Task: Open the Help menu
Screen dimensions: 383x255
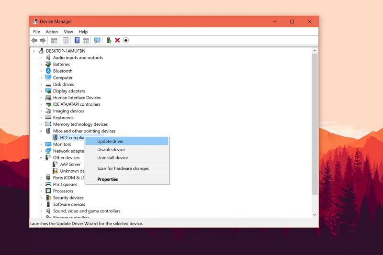Action: click(83, 32)
